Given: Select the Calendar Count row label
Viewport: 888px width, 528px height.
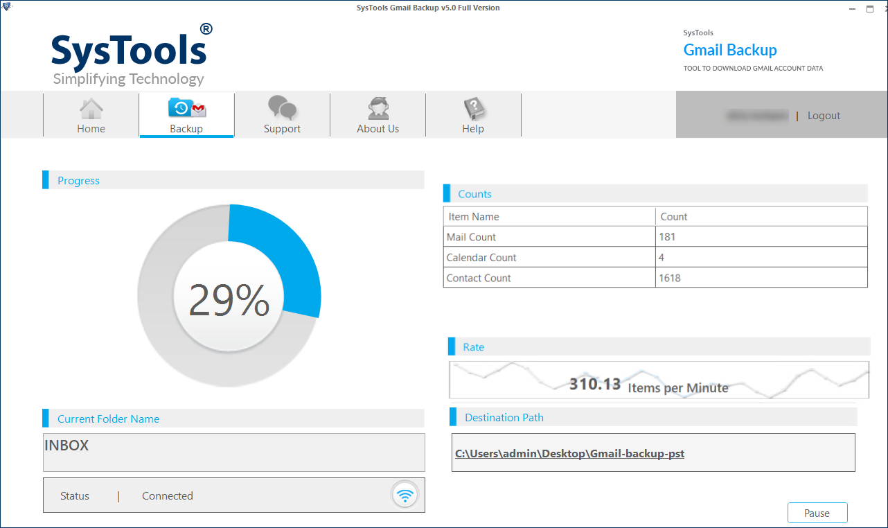Looking at the screenshot, I should pyautogui.click(x=481, y=258).
